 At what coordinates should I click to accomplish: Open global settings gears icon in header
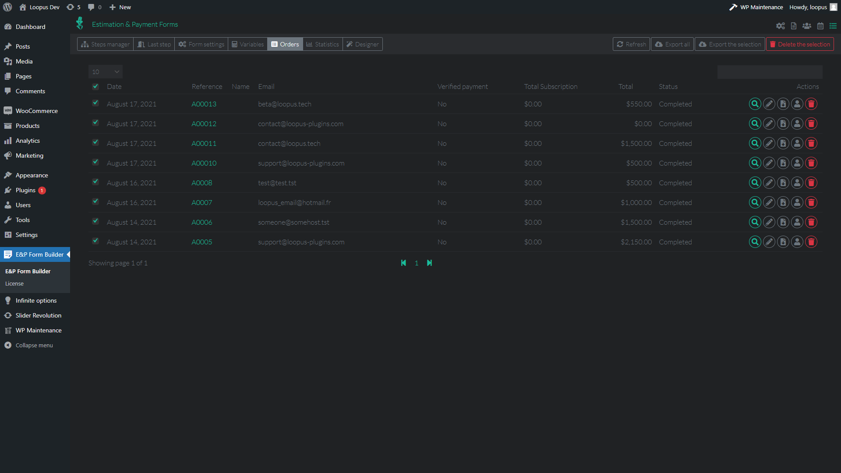click(x=781, y=26)
